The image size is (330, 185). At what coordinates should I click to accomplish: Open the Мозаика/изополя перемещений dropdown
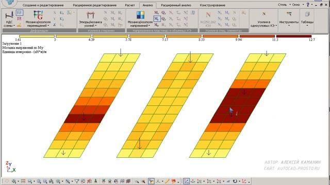tap(38, 19)
